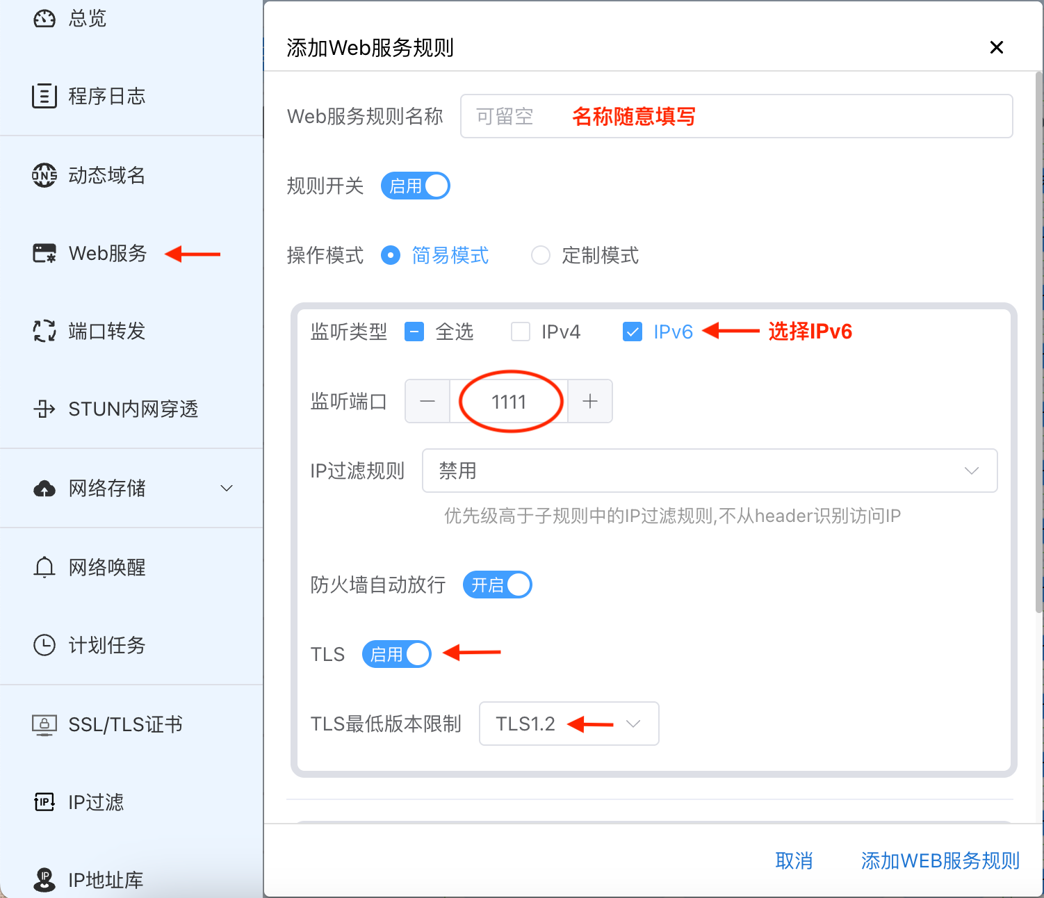Open the TLS最低版本限制 dropdown
The width and height of the screenshot is (1044, 898).
(x=569, y=724)
